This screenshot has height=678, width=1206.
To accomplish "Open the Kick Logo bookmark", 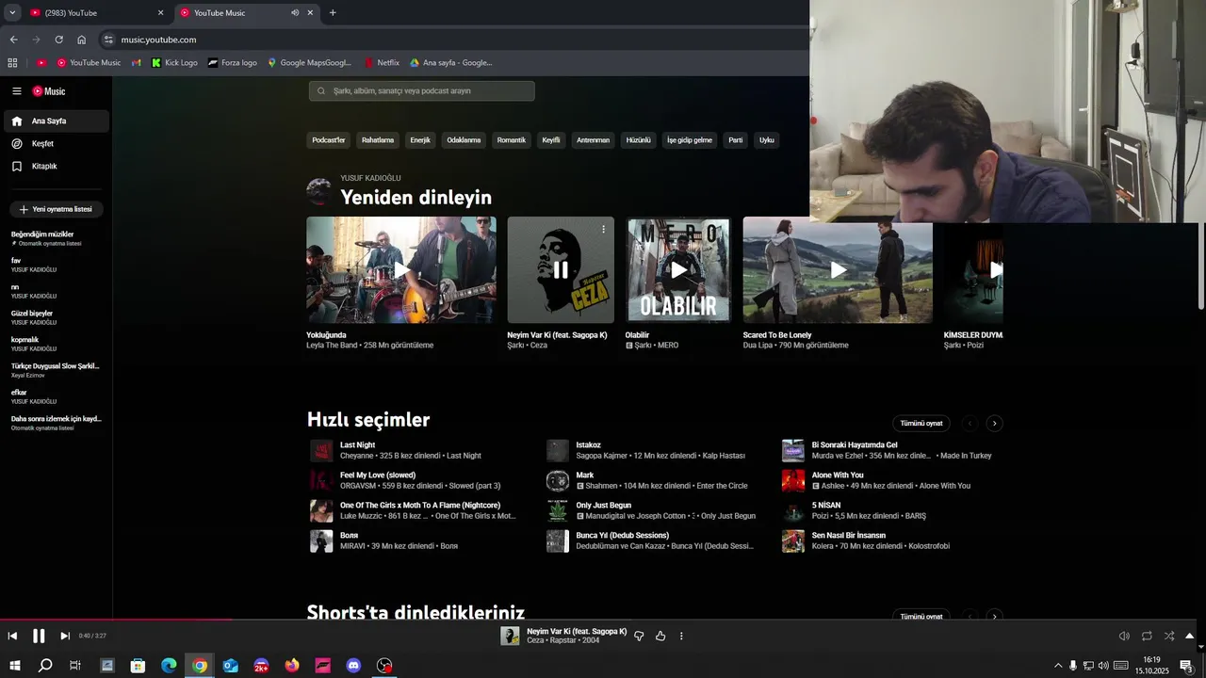I will point(174,63).
